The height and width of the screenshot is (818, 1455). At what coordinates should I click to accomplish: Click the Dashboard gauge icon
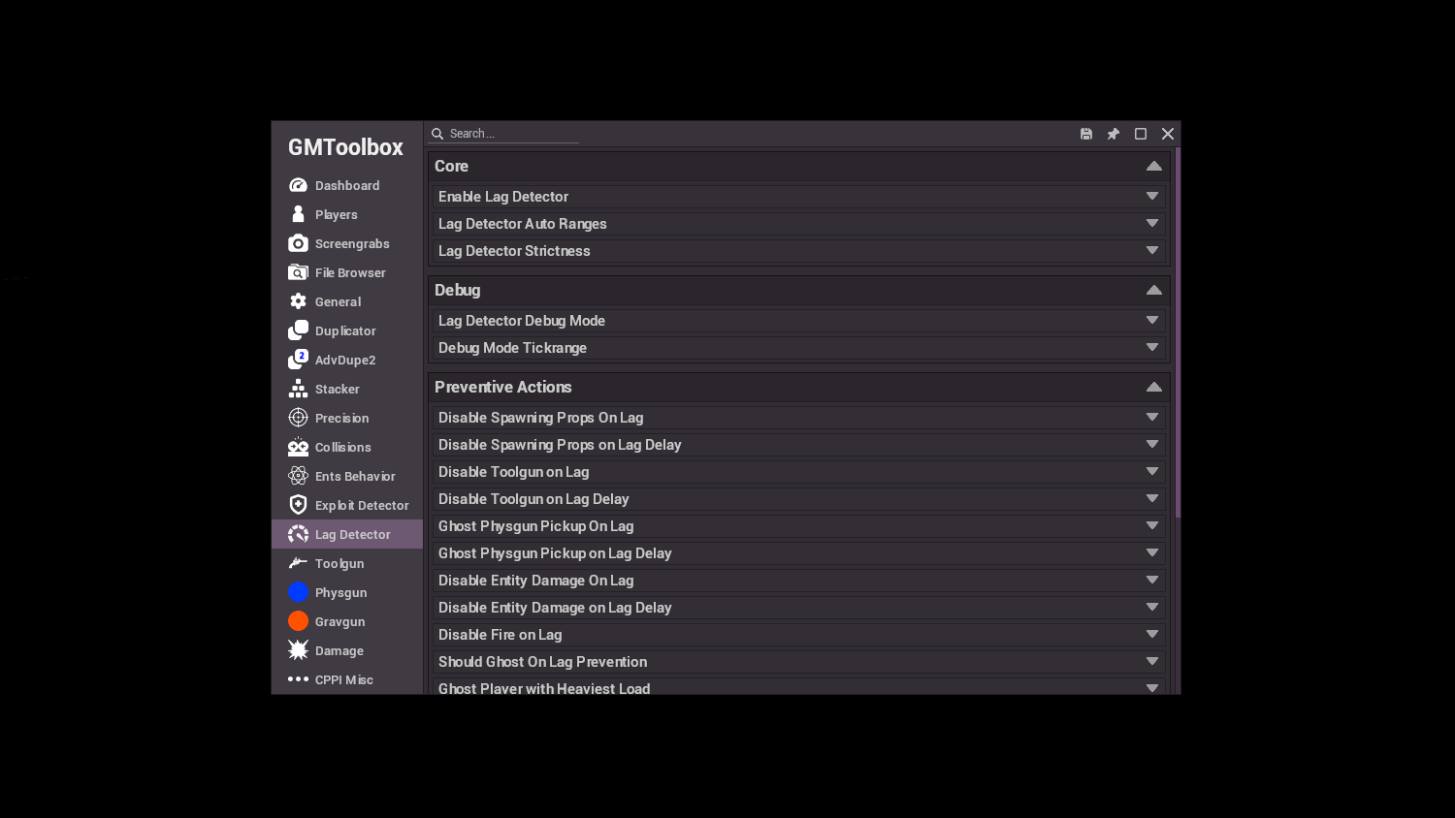298,185
